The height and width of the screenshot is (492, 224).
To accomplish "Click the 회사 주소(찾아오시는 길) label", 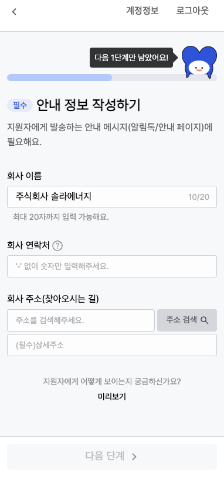I will point(53,299).
